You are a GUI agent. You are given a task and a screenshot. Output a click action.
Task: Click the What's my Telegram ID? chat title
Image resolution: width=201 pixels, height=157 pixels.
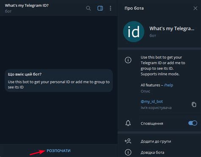click(x=27, y=6)
